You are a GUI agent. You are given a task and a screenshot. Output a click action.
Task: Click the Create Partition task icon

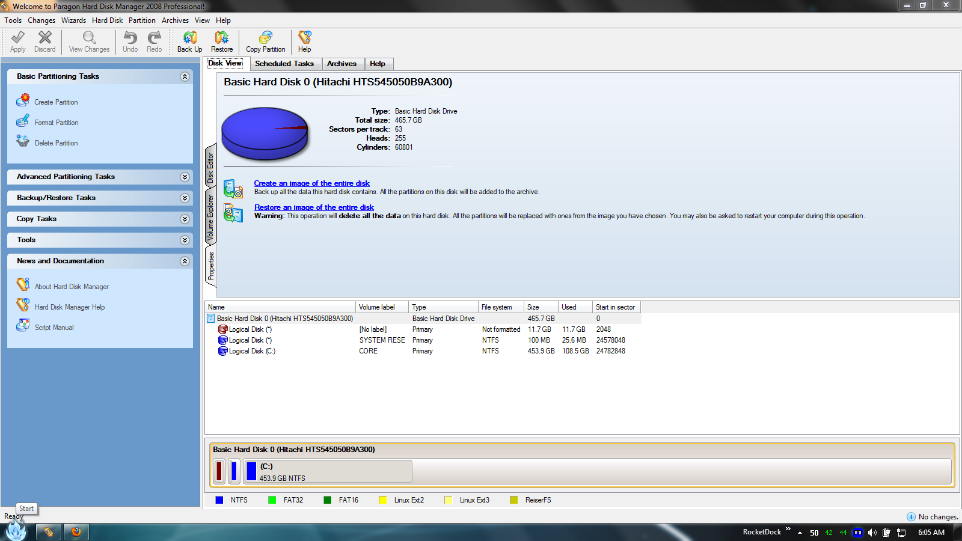pos(23,100)
